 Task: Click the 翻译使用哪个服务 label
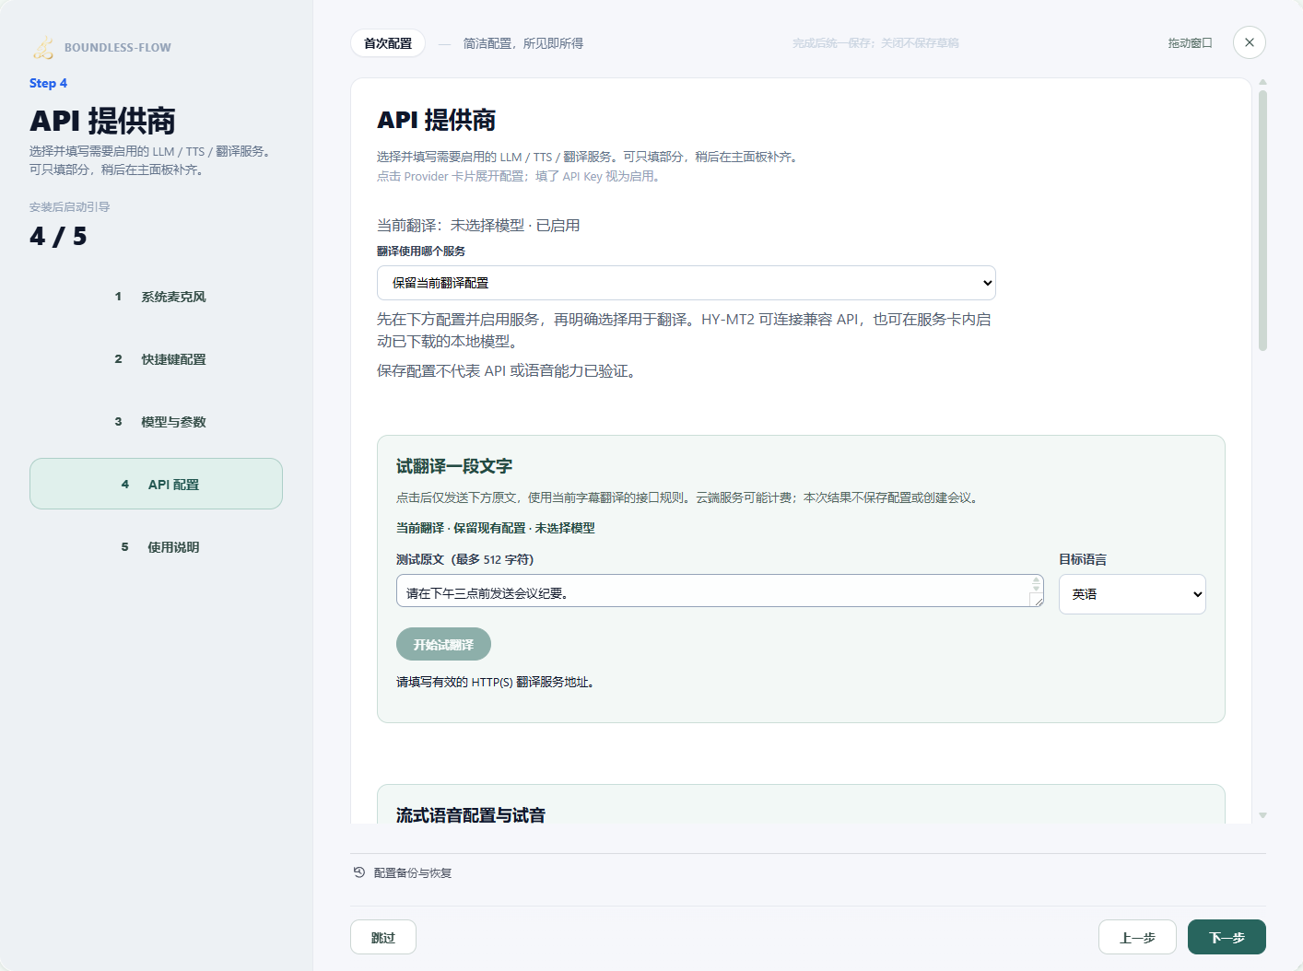(x=421, y=251)
